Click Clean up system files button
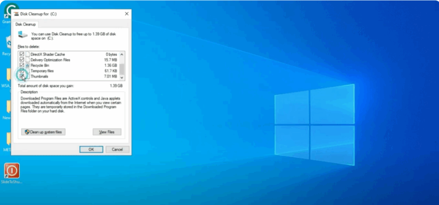 point(43,132)
